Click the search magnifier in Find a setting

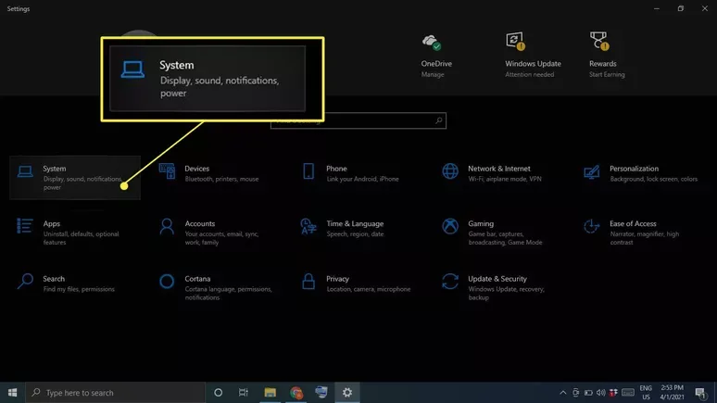[439, 120]
